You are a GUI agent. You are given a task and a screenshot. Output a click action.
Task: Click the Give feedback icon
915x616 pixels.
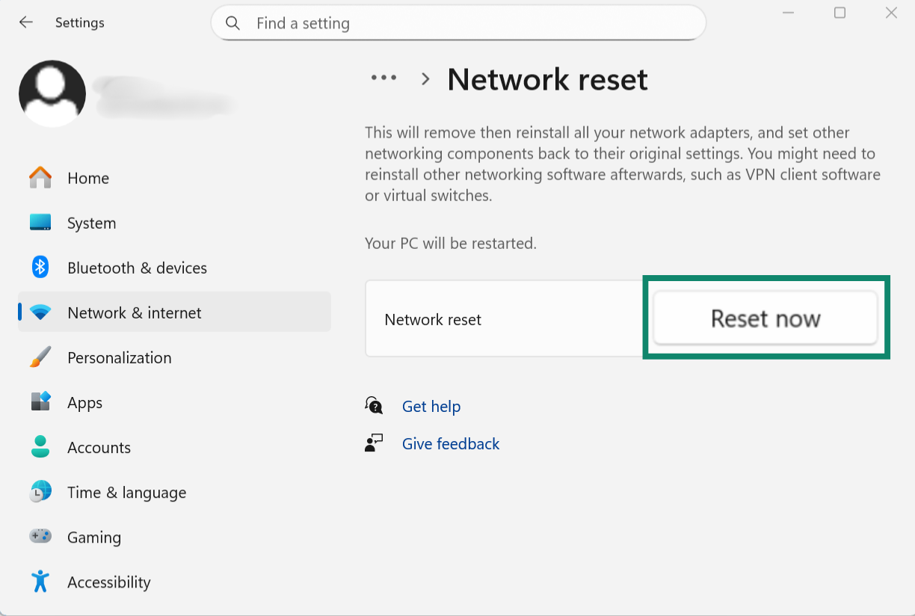tap(373, 443)
